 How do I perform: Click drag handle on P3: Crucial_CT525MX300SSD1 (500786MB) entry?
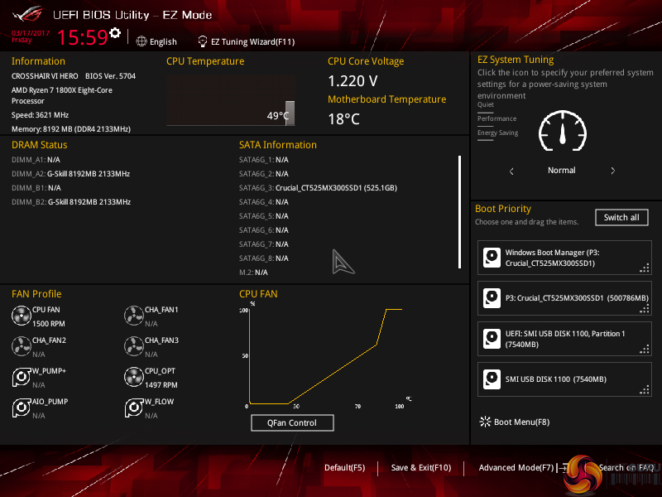click(645, 308)
